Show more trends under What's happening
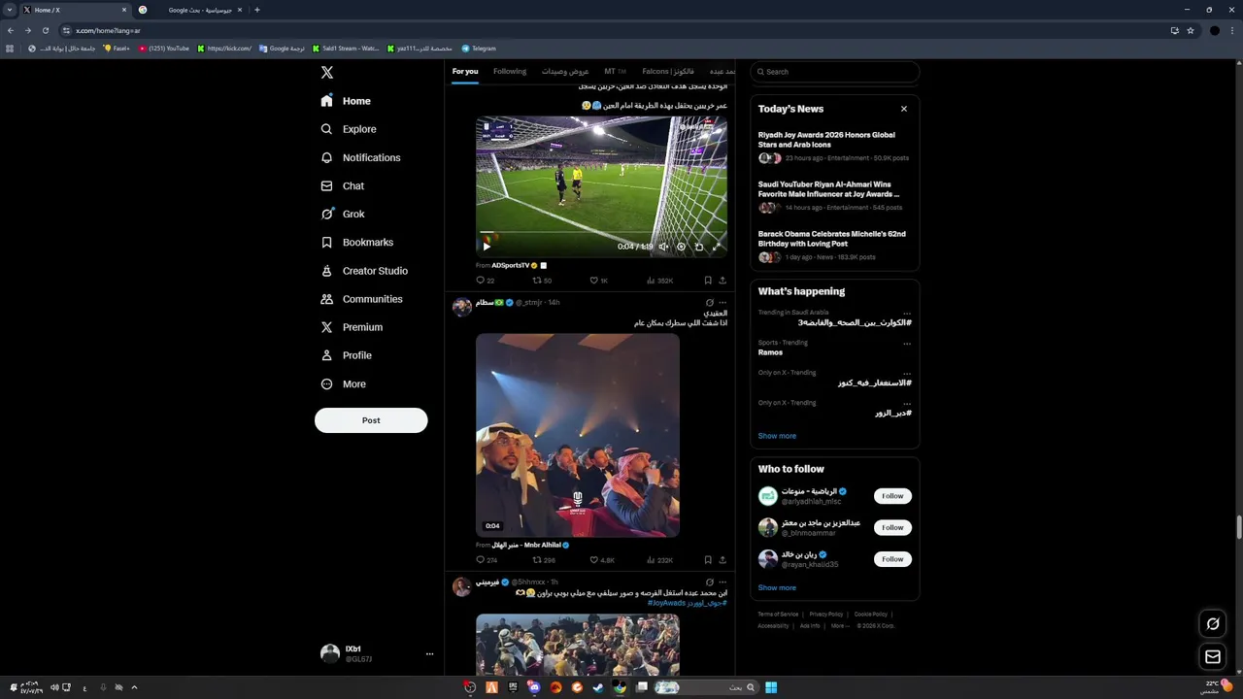The width and height of the screenshot is (1243, 699). click(777, 436)
